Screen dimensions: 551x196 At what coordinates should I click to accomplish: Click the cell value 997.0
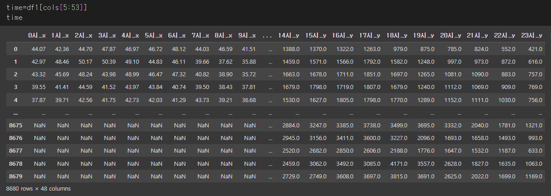454,61
